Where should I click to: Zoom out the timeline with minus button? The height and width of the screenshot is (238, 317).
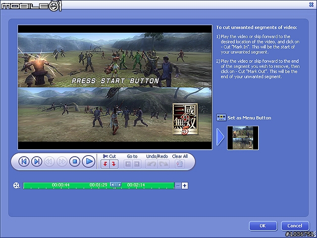point(178,185)
